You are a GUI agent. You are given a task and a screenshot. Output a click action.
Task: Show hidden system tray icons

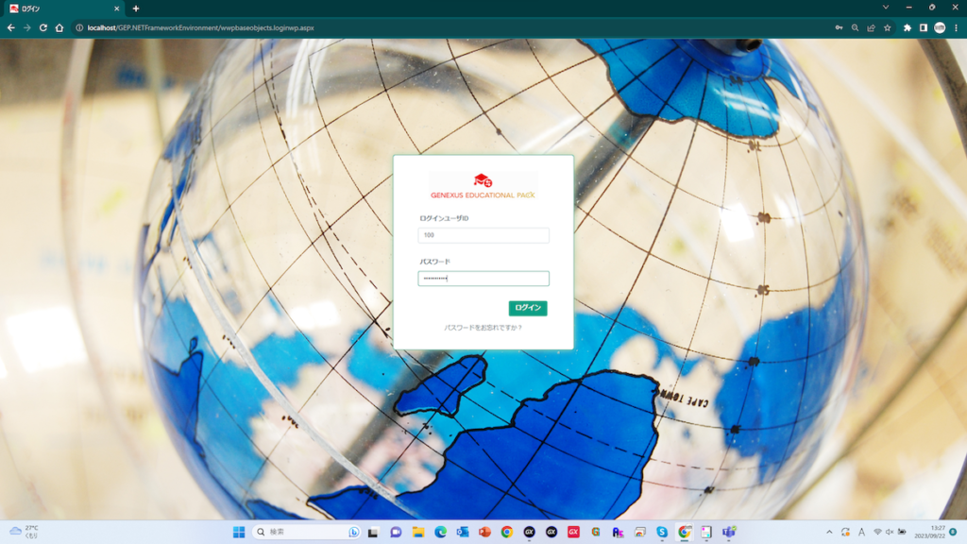pyautogui.click(x=829, y=532)
